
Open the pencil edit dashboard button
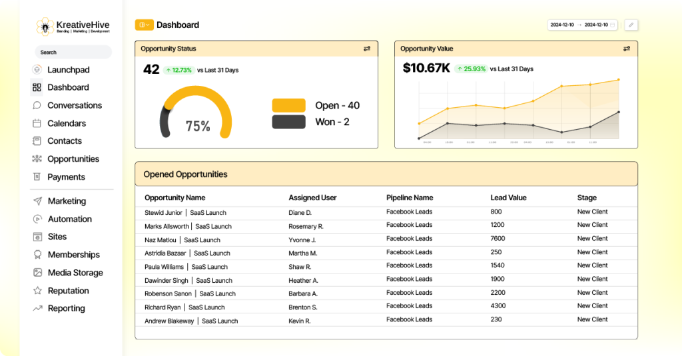pyautogui.click(x=630, y=25)
